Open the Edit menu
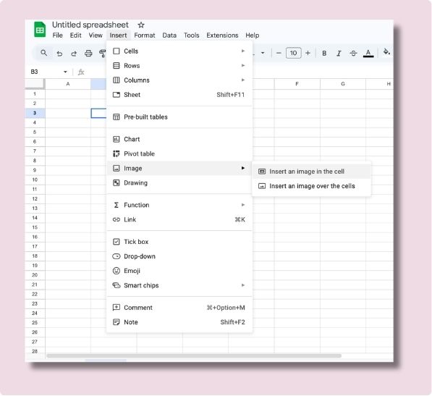The width and height of the screenshot is (432, 396). pyautogui.click(x=75, y=35)
